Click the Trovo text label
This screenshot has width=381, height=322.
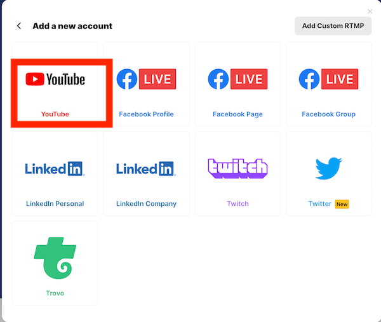point(55,293)
